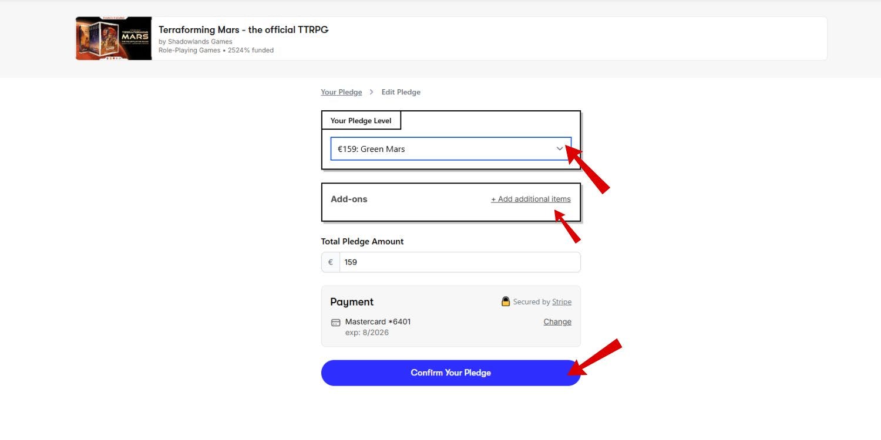
Task: Open the Stripe link
Action: (561, 302)
